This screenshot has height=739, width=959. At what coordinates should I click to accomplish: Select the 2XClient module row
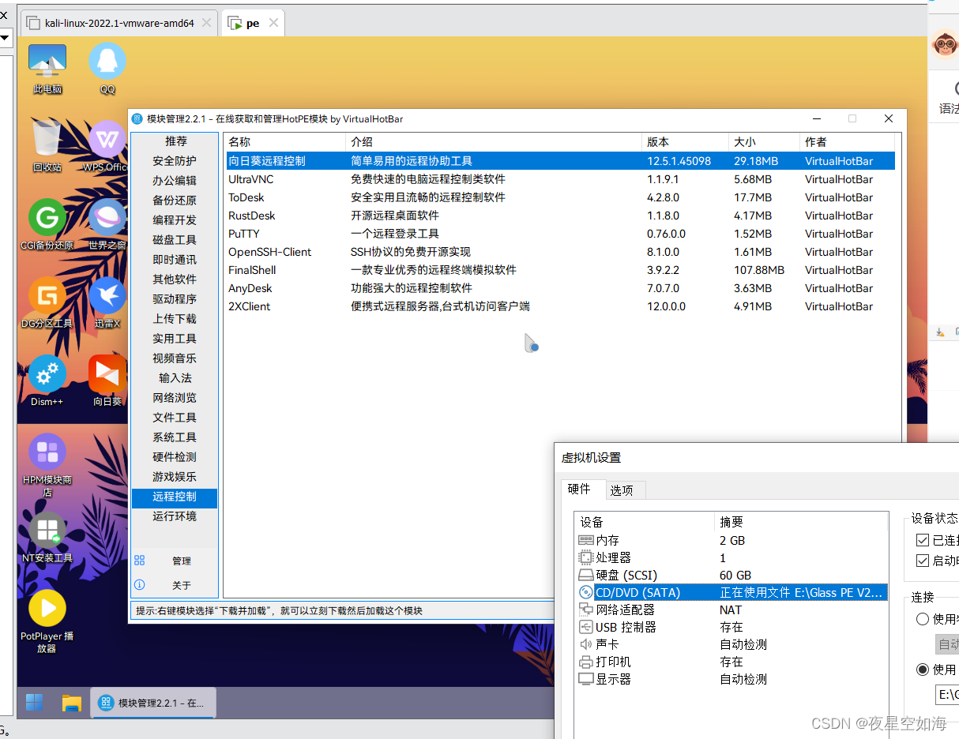(560, 306)
